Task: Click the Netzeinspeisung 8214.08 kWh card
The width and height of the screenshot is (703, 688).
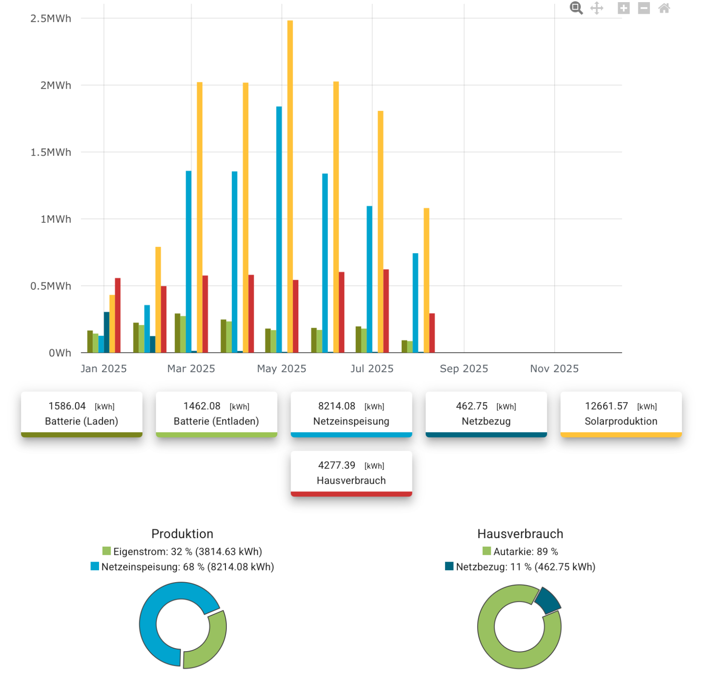Action: (x=351, y=414)
